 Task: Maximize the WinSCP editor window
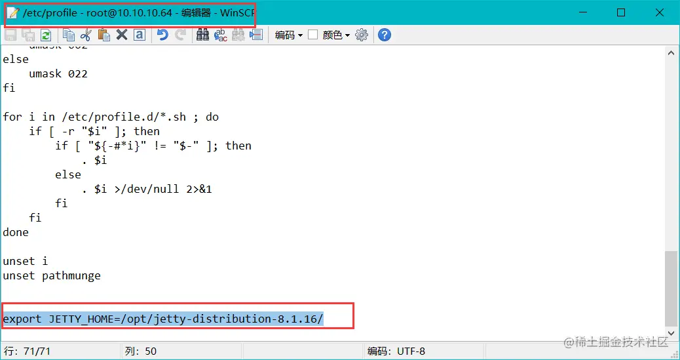(x=621, y=12)
